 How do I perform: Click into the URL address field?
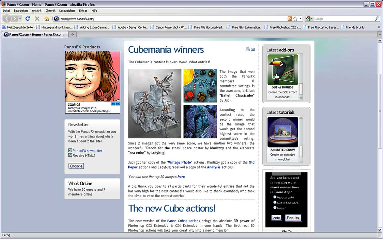click(x=173, y=19)
